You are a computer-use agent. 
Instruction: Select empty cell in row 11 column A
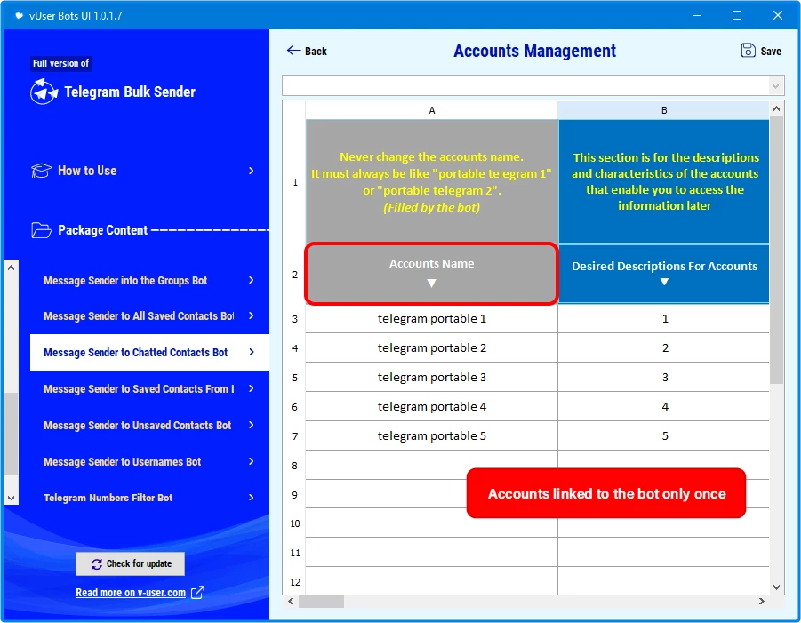click(x=432, y=553)
